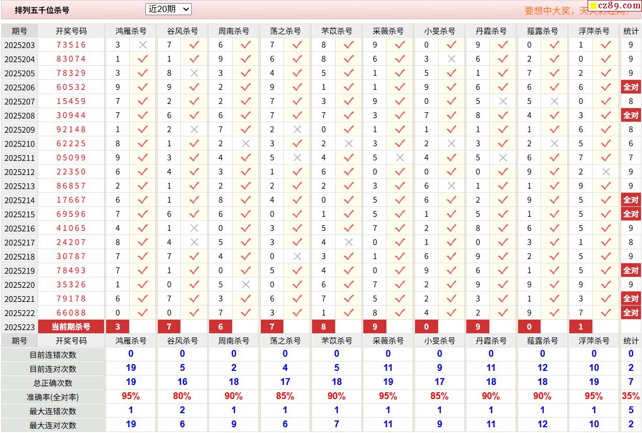
Task: Click the 全对 badge in row 2025219
Action: [631, 271]
